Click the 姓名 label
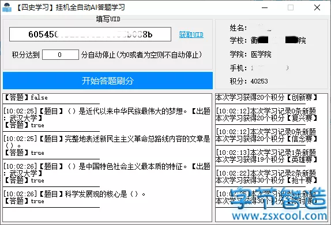Image resolution: width=331 pixels, height=225 pixels. pyautogui.click(x=238, y=28)
